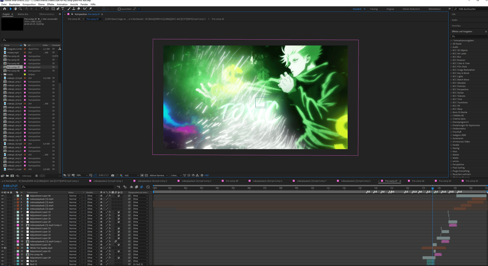Select the Hand tool

15,9
